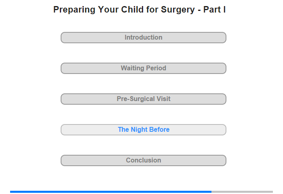Go to the Waiting Period section
283x194 pixels.
[143, 68]
